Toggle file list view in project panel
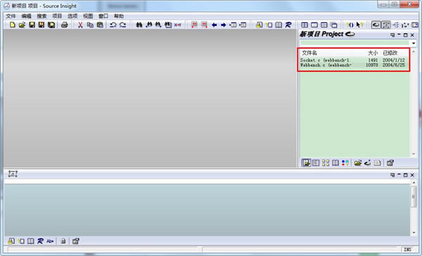 coord(306,162)
